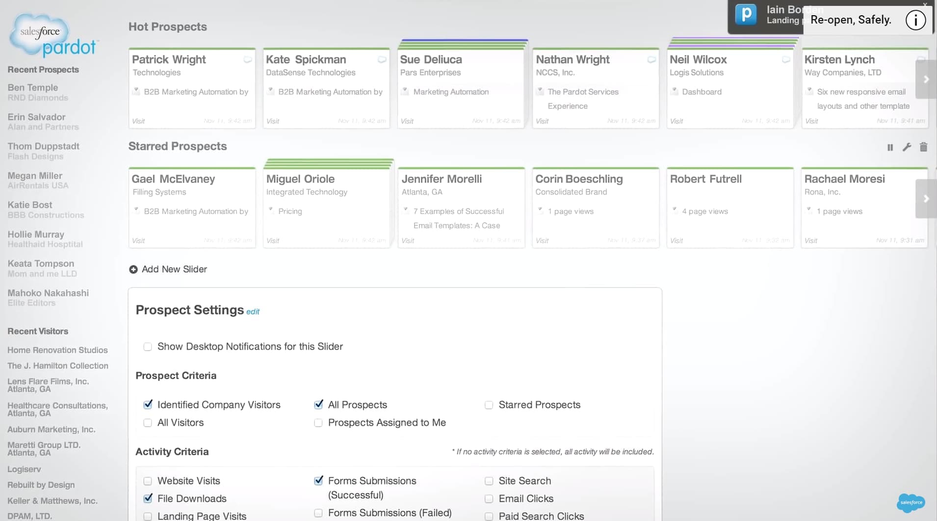Viewport: 937px width, 521px height.
Task: Delete the Starred Prospects slider
Action: (x=924, y=147)
